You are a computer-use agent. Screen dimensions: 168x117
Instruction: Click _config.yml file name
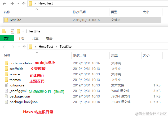[x=18, y=91]
